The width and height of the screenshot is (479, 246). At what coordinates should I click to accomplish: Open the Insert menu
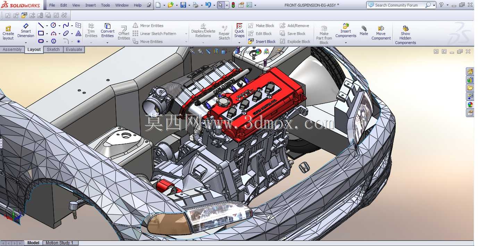tap(91, 5)
